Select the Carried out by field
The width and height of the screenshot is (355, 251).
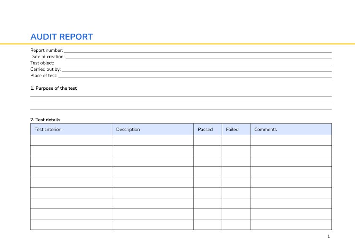(196, 69)
